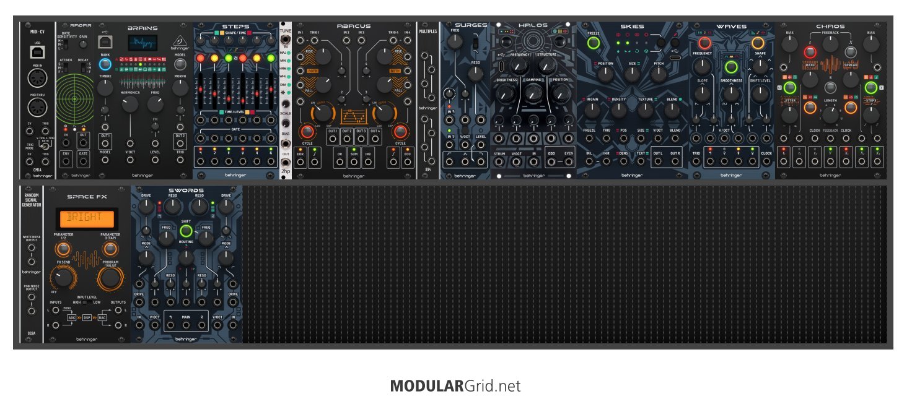Turn the Chaos JITTER knob
Screen dimensions: 912x399
[789, 115]
